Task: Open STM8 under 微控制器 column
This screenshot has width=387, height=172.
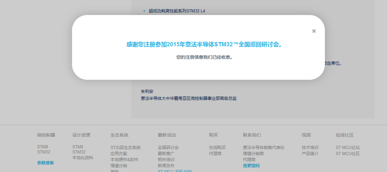Action: [x=43, y=147]
